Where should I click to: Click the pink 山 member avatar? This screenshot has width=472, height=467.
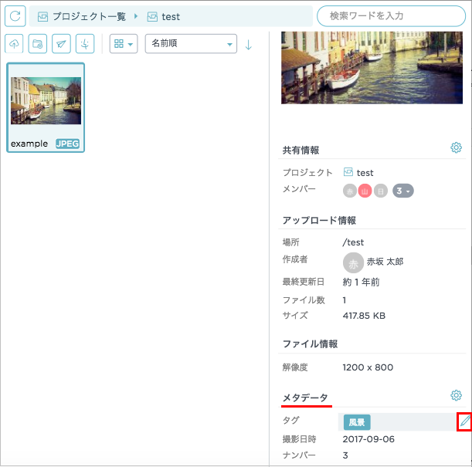point(365,191)
